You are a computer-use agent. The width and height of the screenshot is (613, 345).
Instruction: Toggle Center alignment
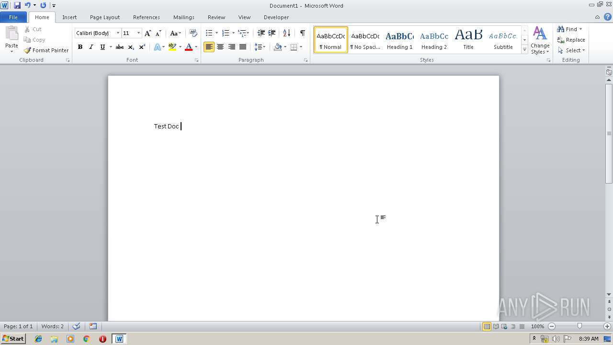[220, 47]
